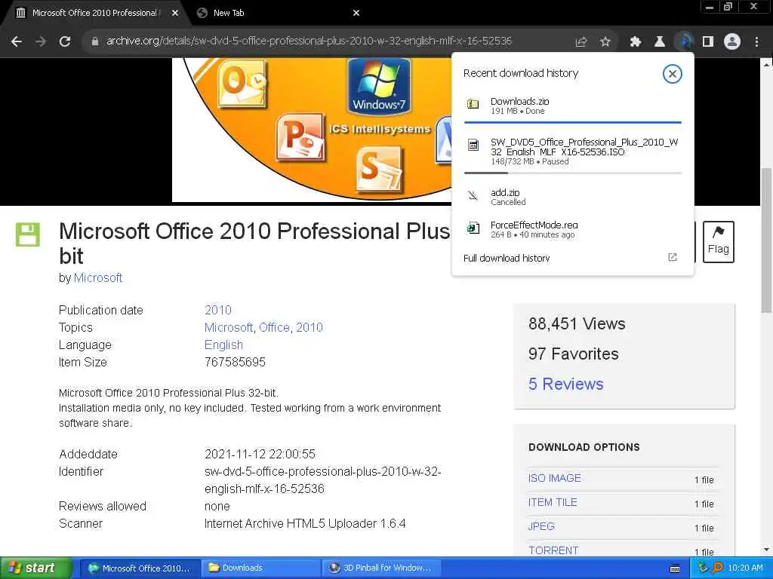
Task: Click the system tray clock
Action: [x=745, y=568]
